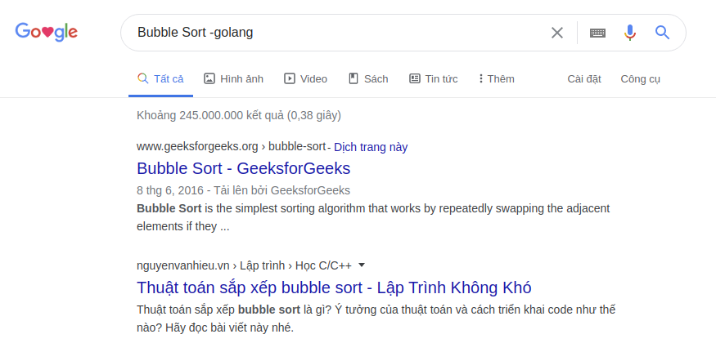Expand nguyenvanhieu.vn result dropdown arrow
This screenshot has width=716, height=352.
[x=362, y=265]
